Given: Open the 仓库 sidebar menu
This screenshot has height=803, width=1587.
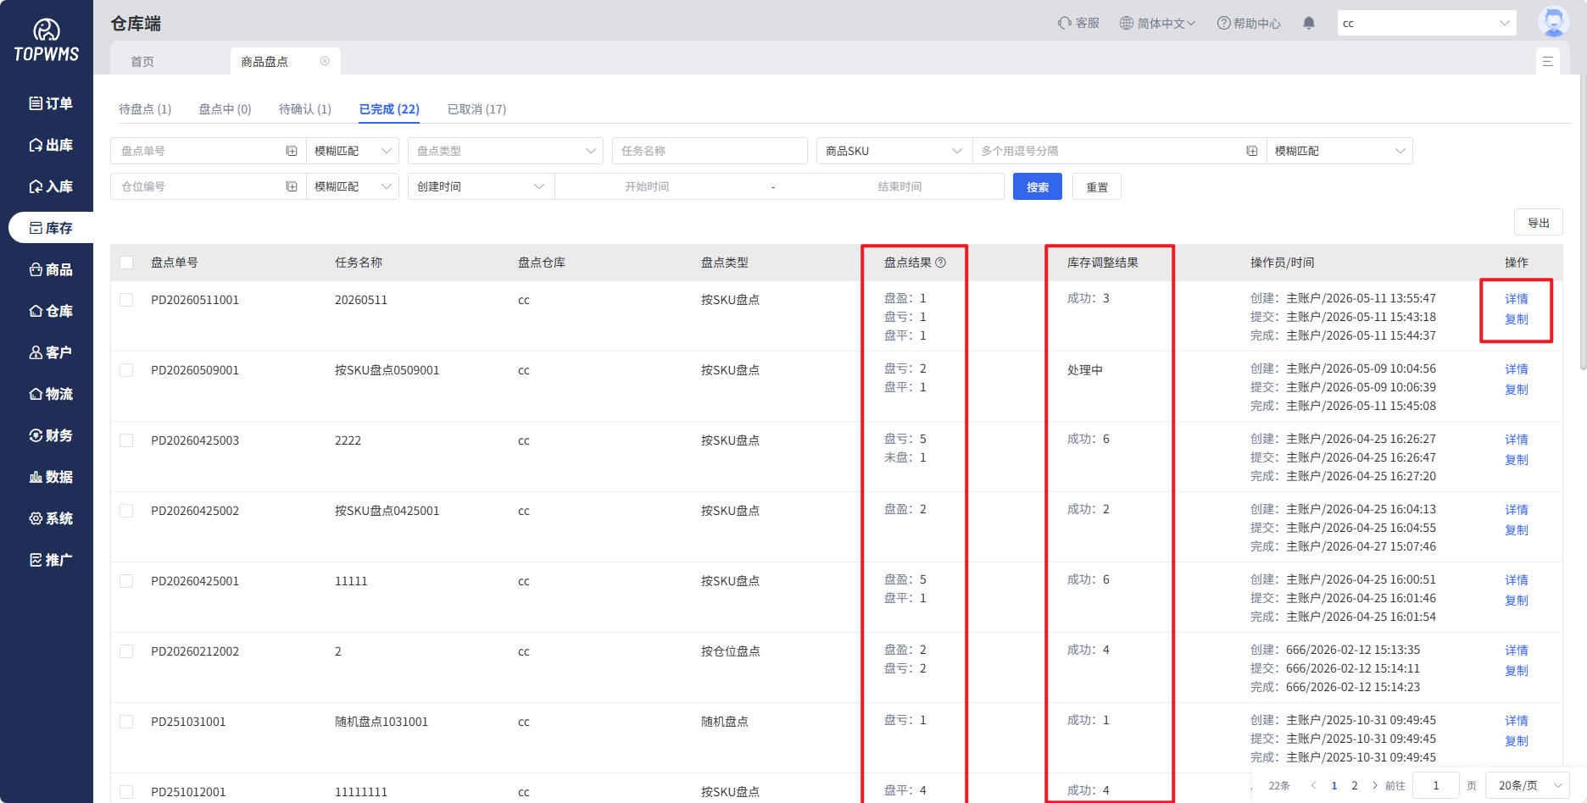Looking at the screenshot, I should 51,311.
